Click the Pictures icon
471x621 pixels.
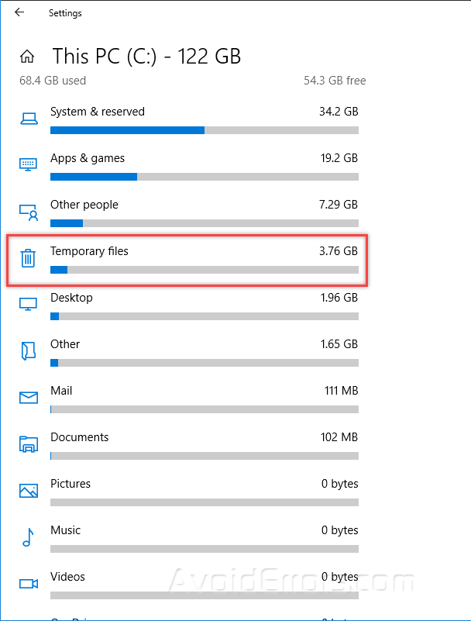point(29,491)
